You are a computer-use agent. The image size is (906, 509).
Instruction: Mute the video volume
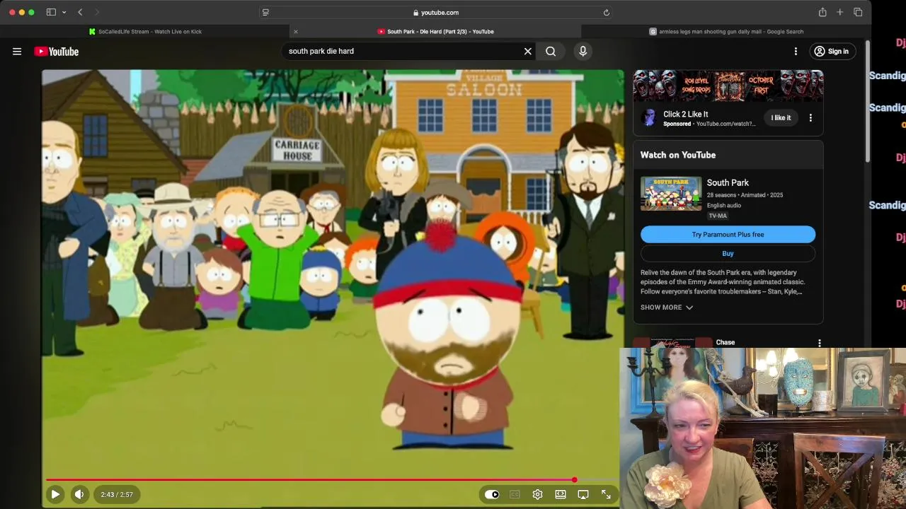79,494
